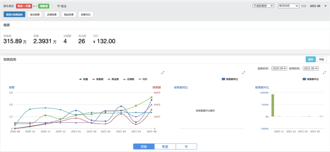Select the 季度 granularity tab
This screenshot has width=330, height=152.
coord(165,147)
